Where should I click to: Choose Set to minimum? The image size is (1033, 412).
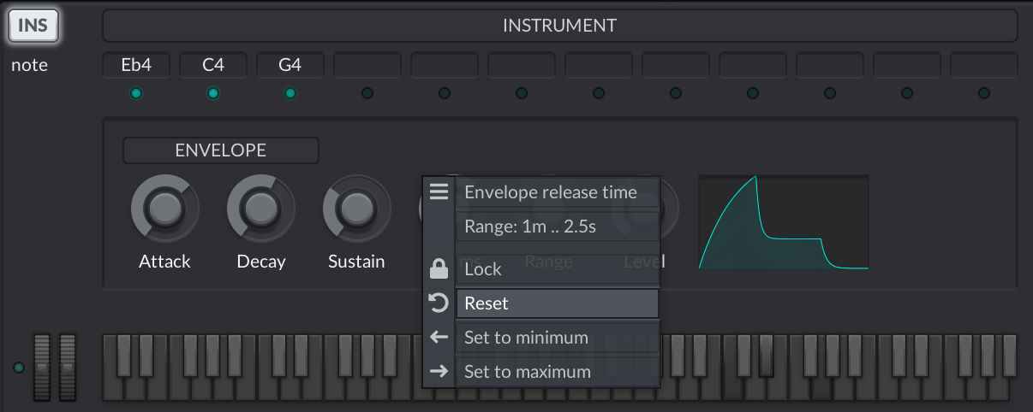tap(558, 338)
